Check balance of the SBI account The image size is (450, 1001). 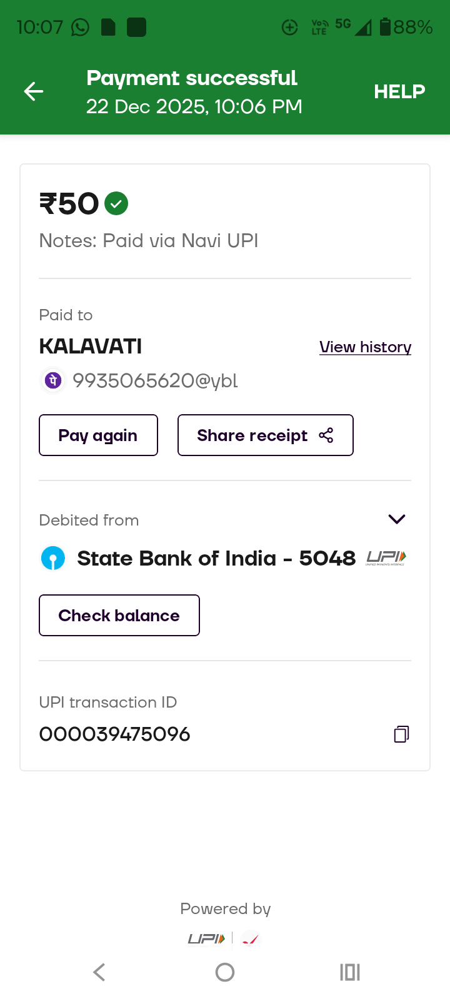point(119,616)
